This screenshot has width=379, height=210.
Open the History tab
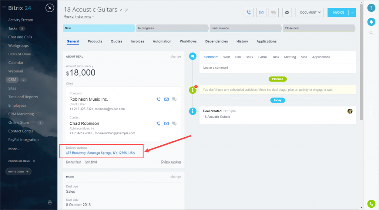click(x=242, y=41)
